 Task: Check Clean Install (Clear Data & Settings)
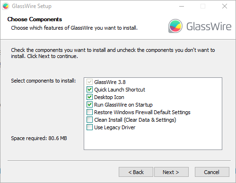89,120
